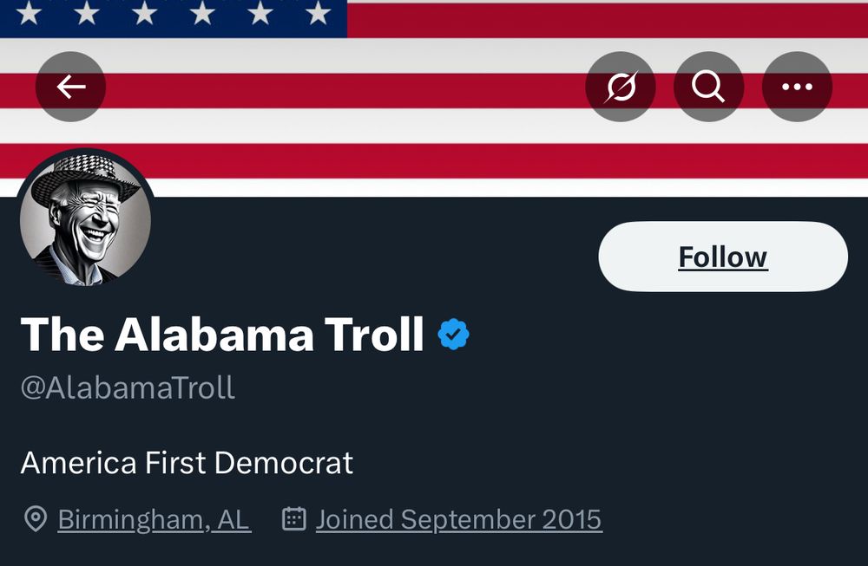The image size is (868, 566).
Task: Follow The Alabama Troll account
Action: click(x=721, y=256)
